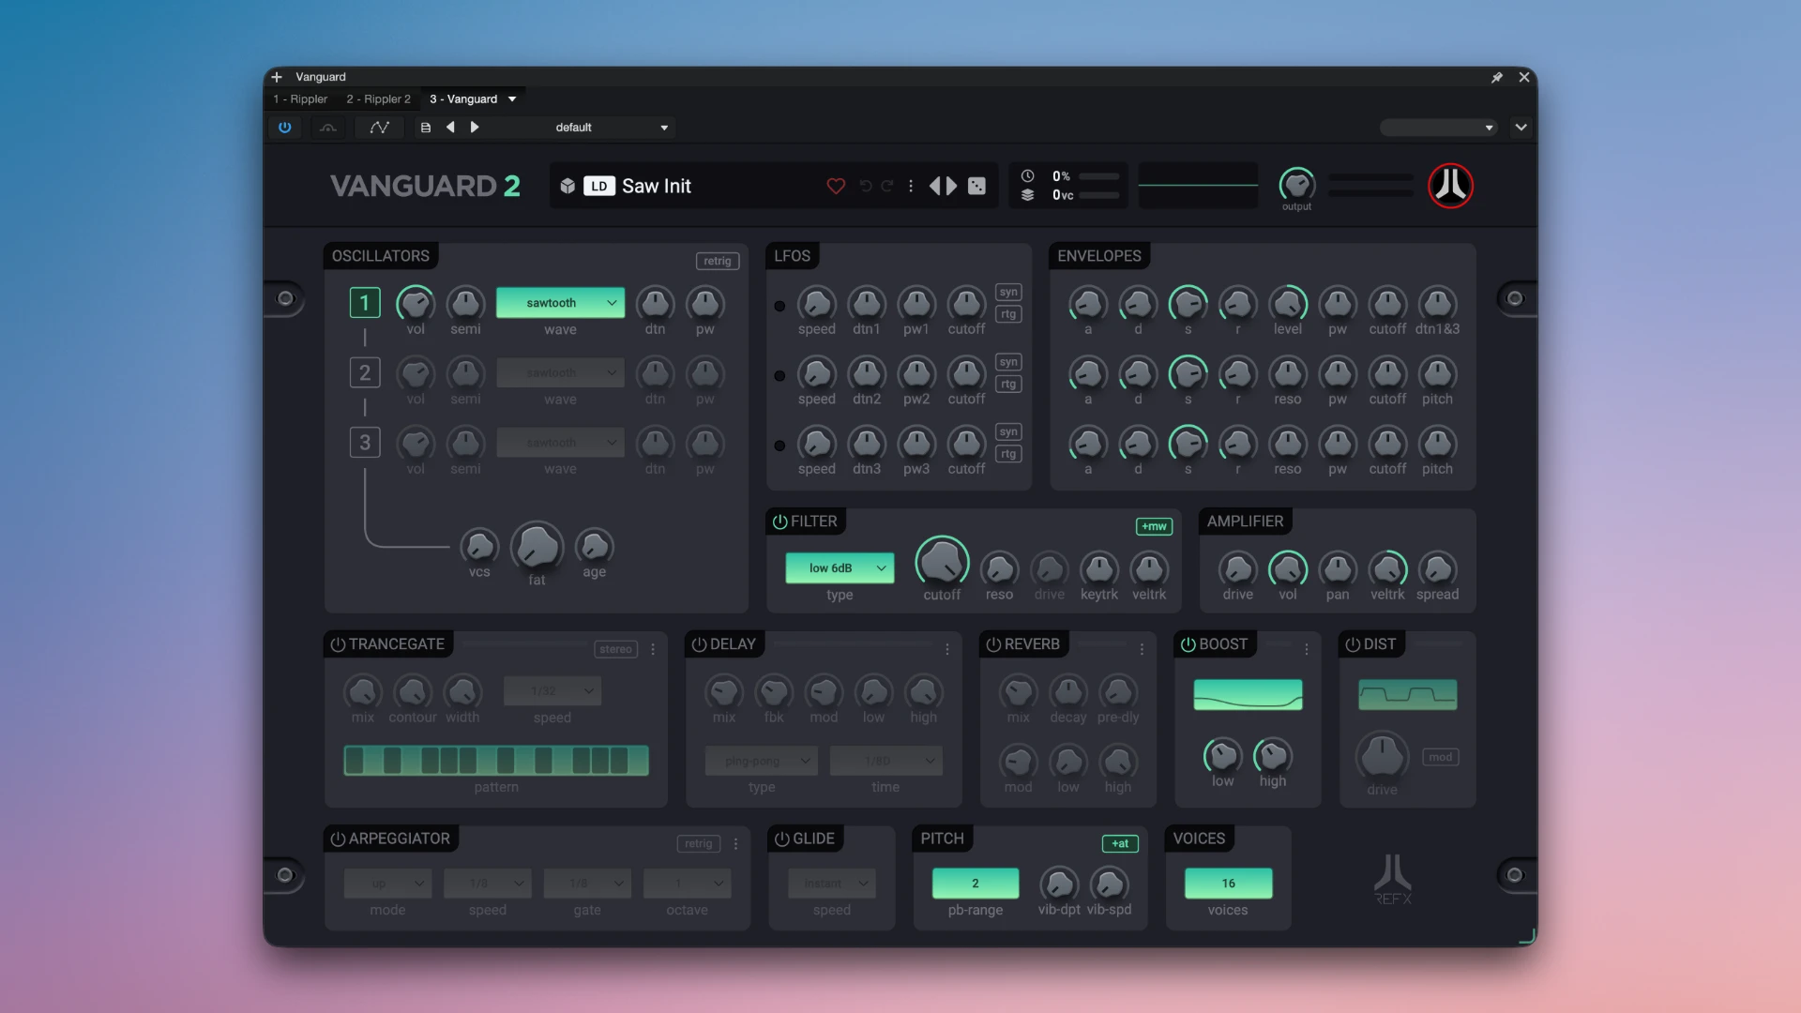Click the Oscillators retrig button
The image size is (1801, 1013).
click(718, 262)
